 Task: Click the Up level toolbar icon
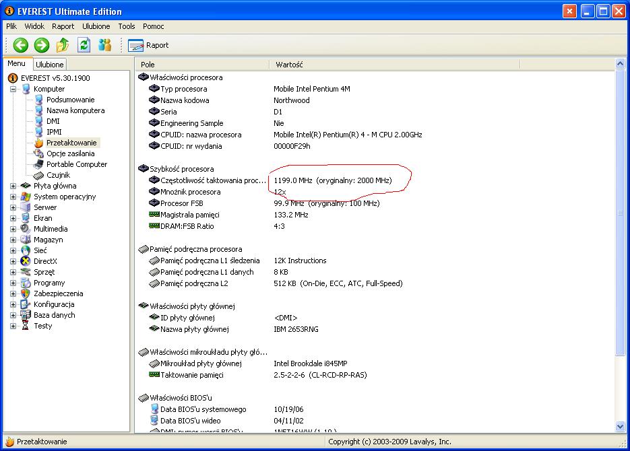click(63, 45)
